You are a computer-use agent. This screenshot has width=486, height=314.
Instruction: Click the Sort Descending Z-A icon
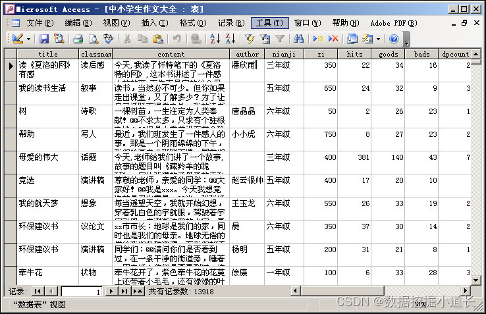(230, 39)
